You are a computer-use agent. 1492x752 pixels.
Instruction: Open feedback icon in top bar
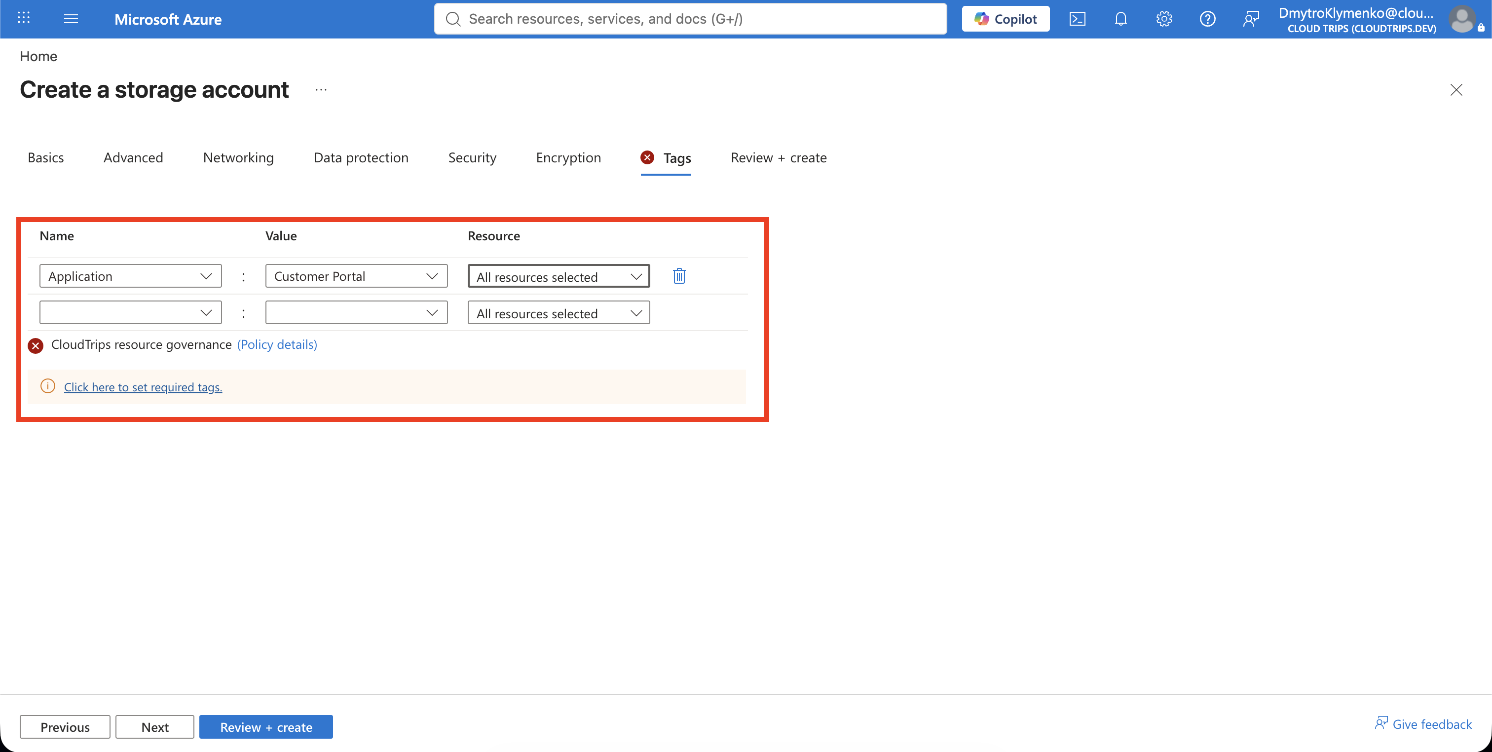[1251, 19]
